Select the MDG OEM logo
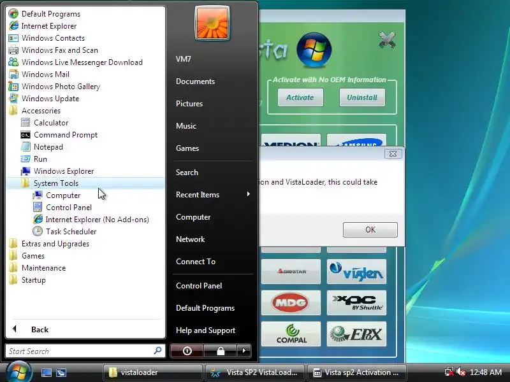Screen dimensions: 510x382 (291, 303)
